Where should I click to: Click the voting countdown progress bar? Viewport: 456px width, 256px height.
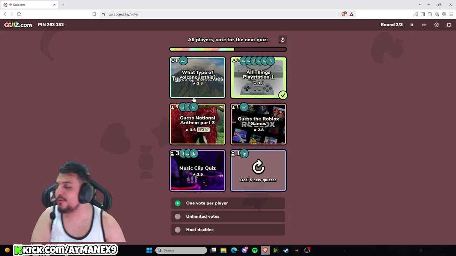point(228,49)
